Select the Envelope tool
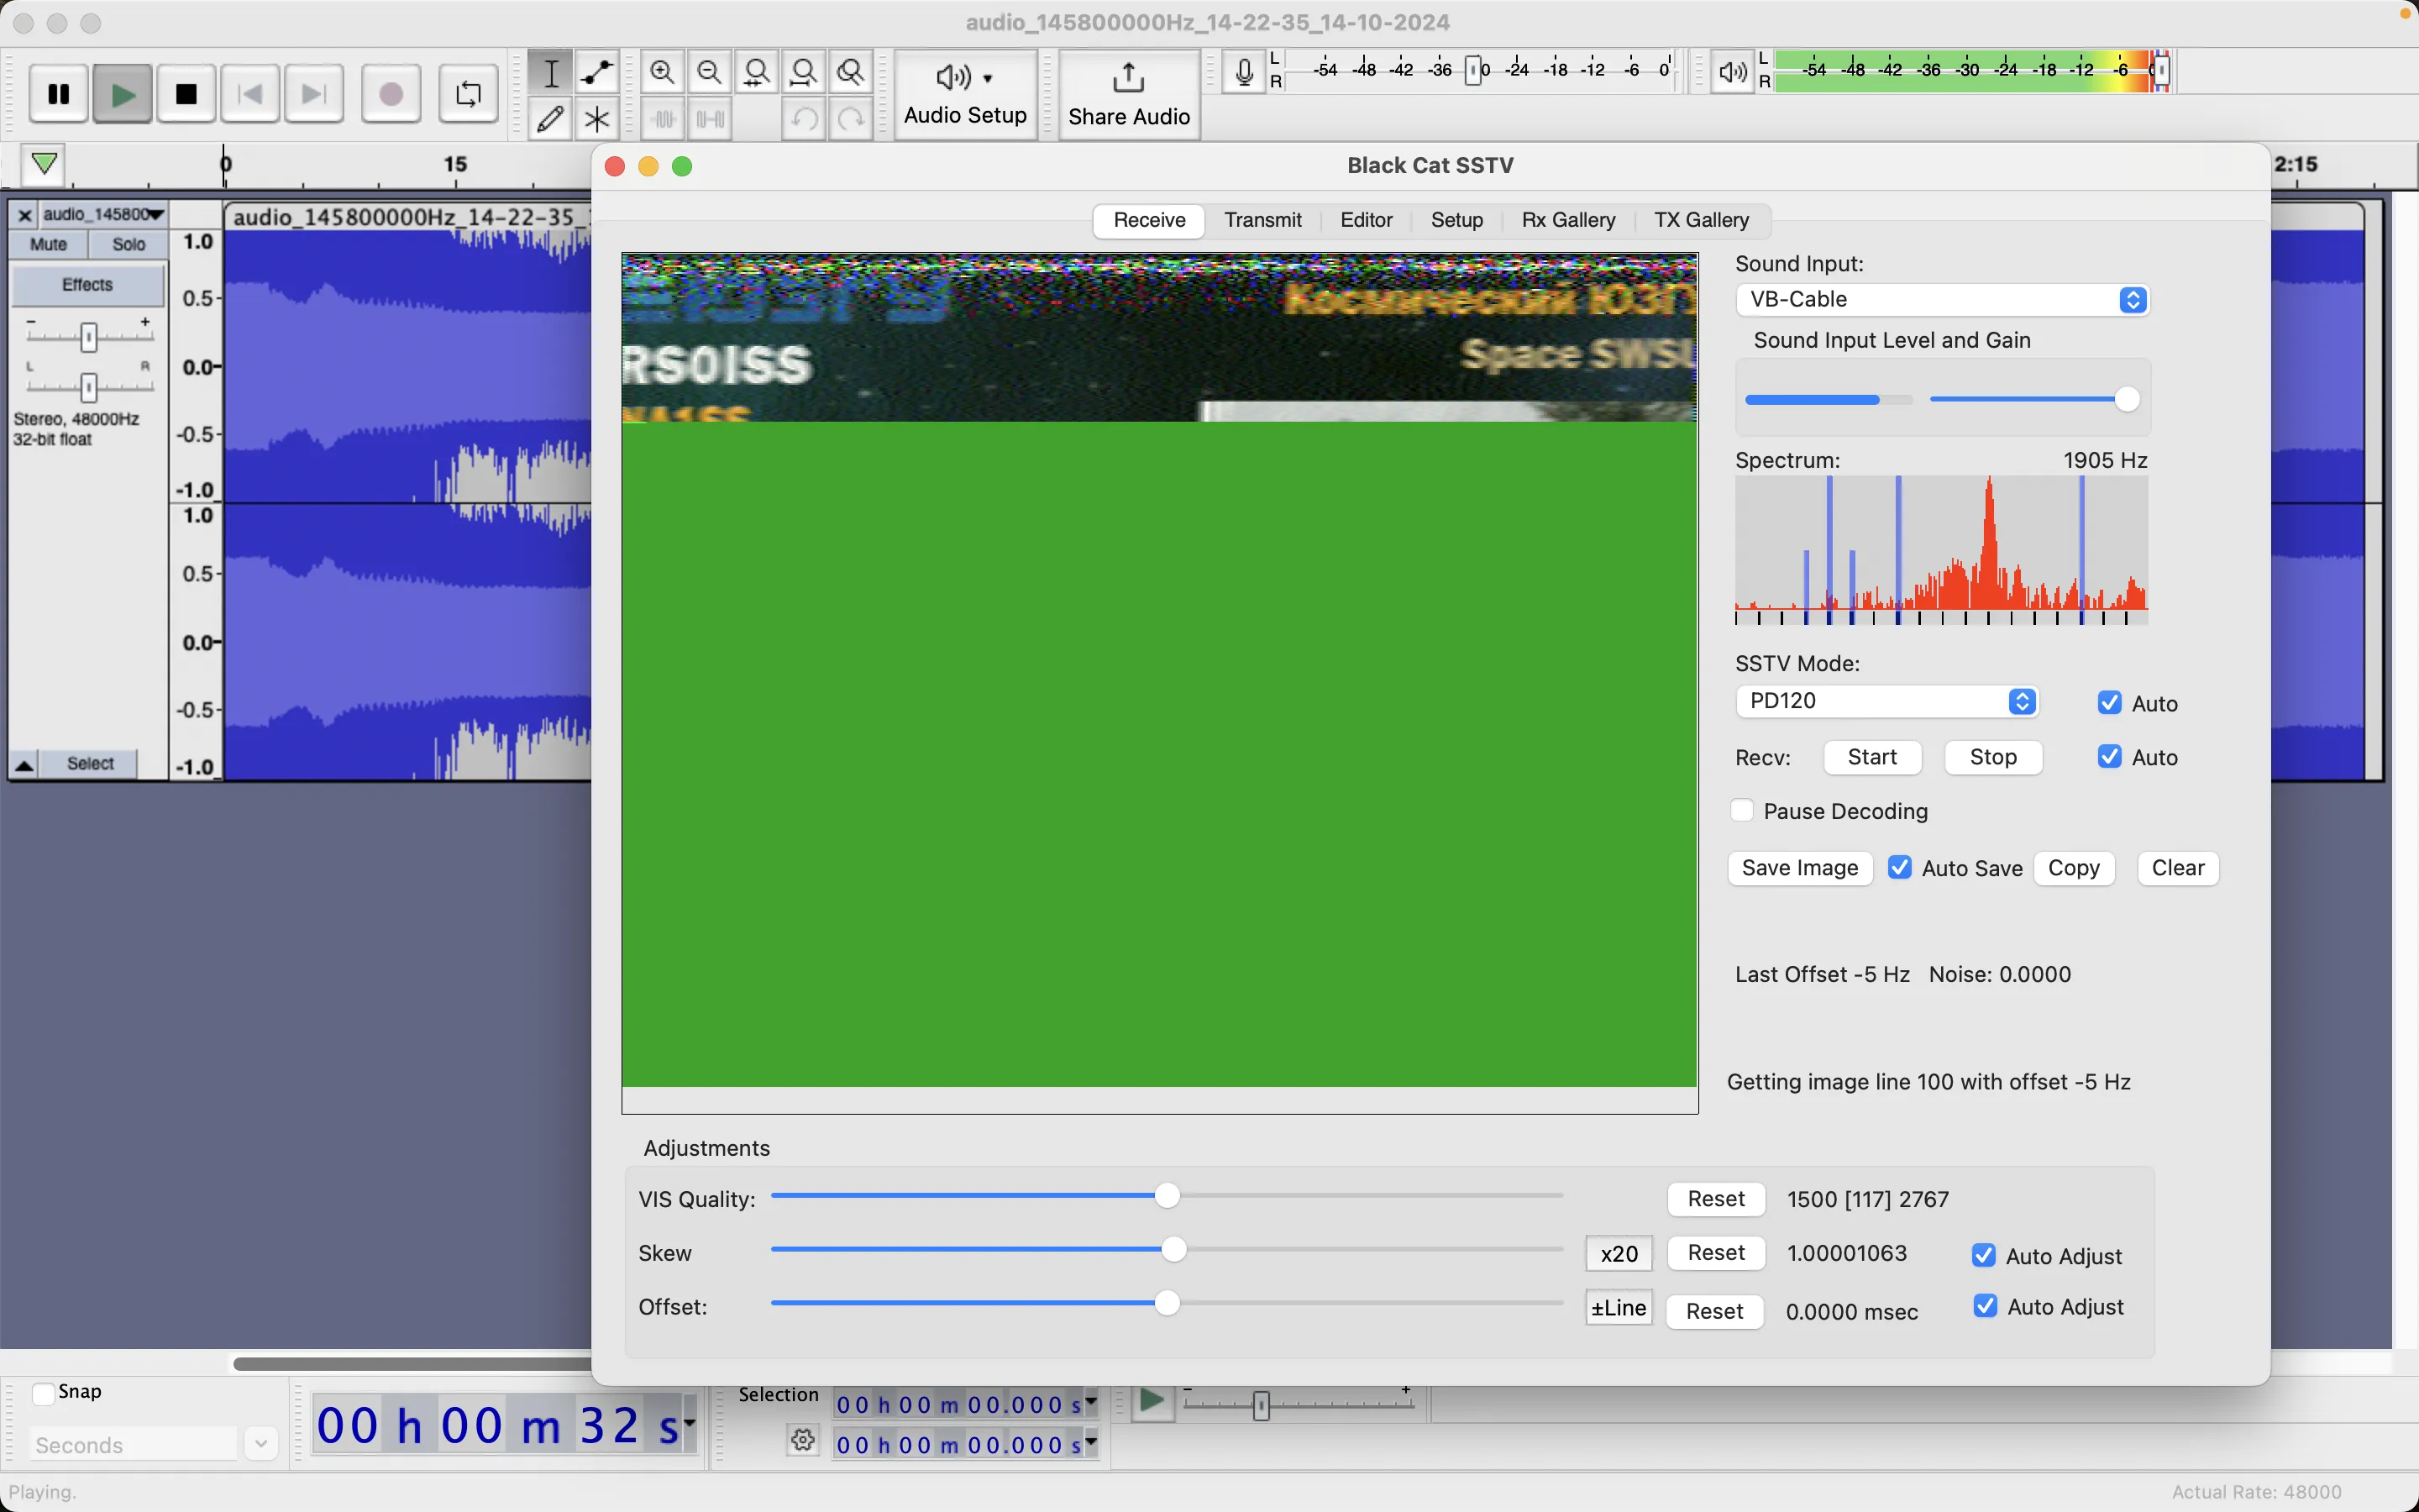Image resolution: width=2419 pixels, height=1512 pixels. [596, 72]
